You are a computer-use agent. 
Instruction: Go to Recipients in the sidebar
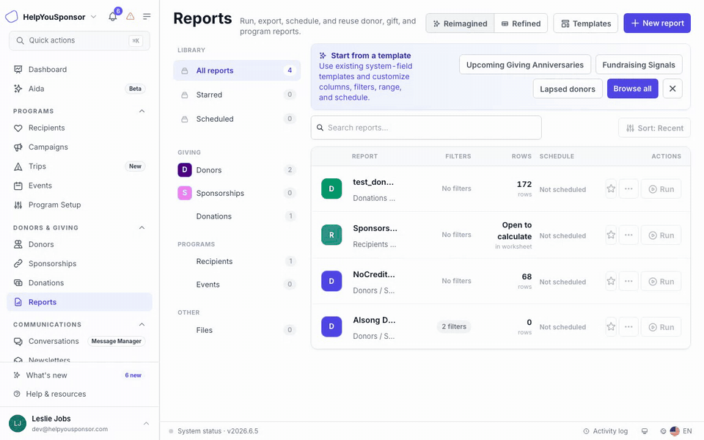[79, 128]
